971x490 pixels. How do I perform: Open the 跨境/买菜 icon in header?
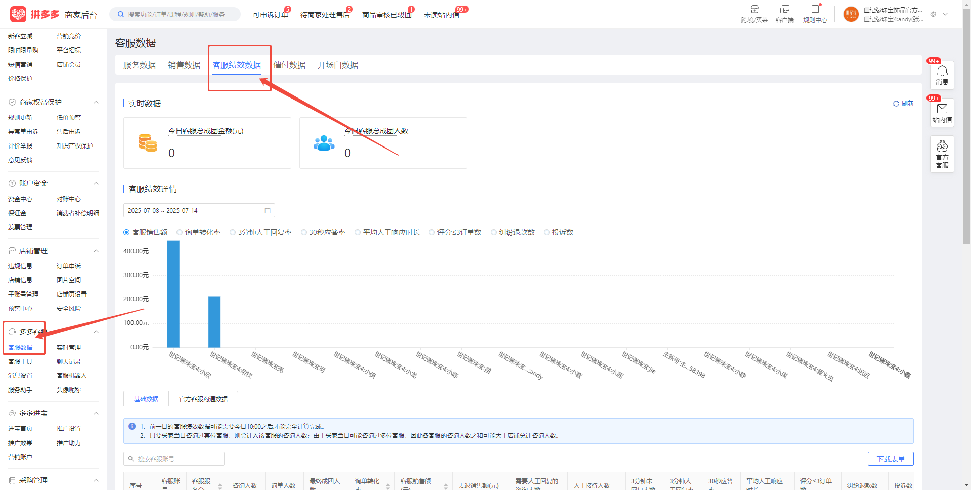[754, 10]
